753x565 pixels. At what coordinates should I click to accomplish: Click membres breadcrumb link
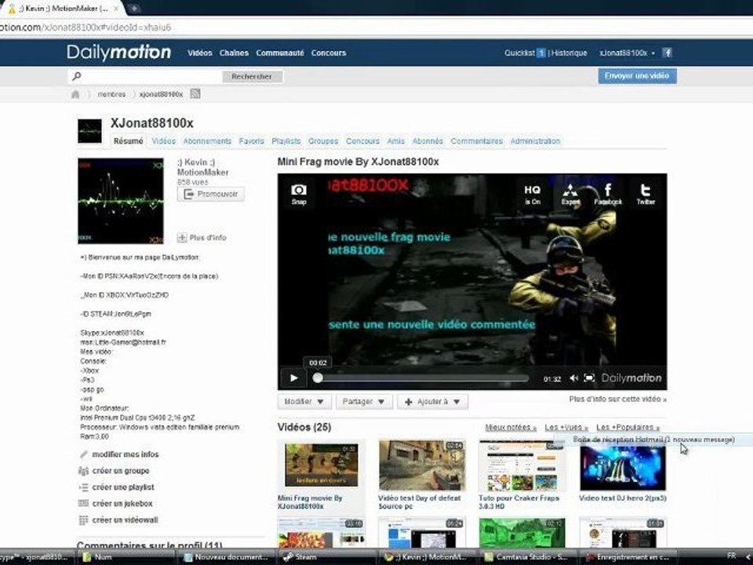click(x=111, y=95)
